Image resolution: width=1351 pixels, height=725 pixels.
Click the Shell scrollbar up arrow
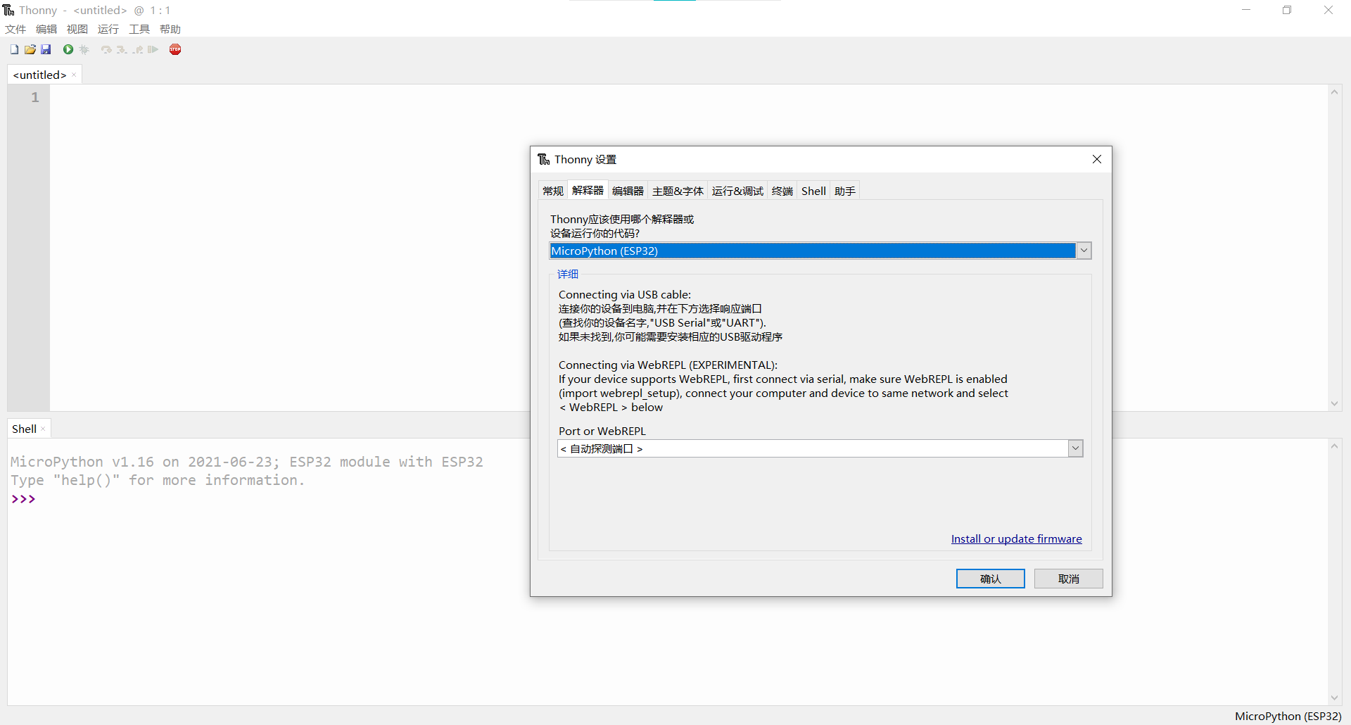point(1334,446)
